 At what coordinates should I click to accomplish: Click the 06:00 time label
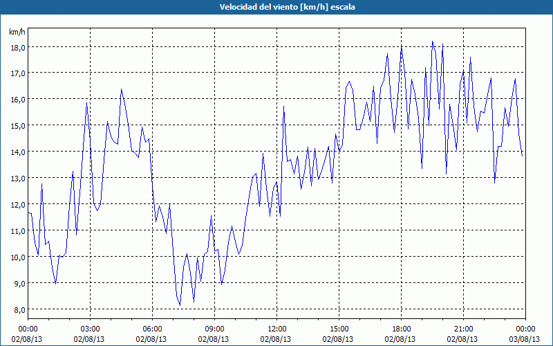pyautogui.click(x=152, y=329)
